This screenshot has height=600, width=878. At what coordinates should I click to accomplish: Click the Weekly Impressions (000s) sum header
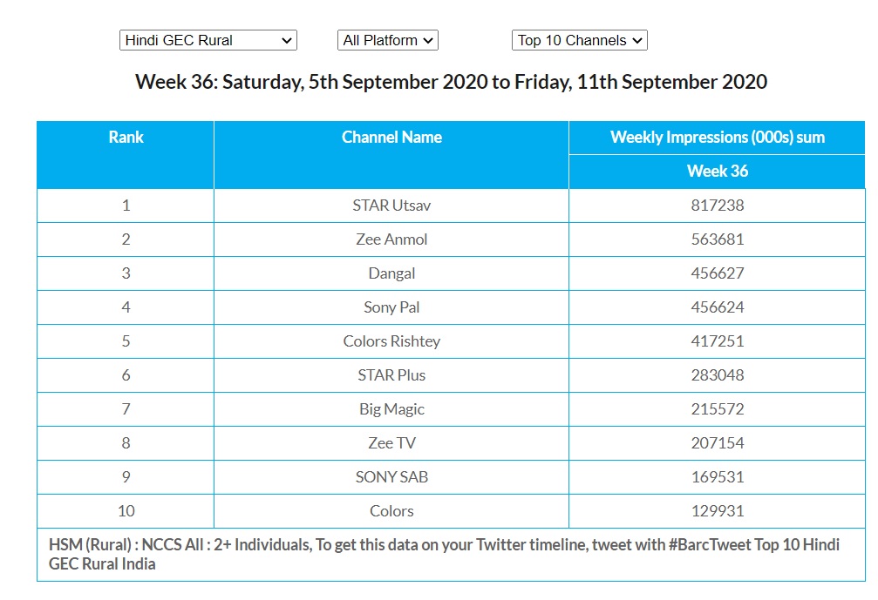pyautogui.click(x=717, y=138)
